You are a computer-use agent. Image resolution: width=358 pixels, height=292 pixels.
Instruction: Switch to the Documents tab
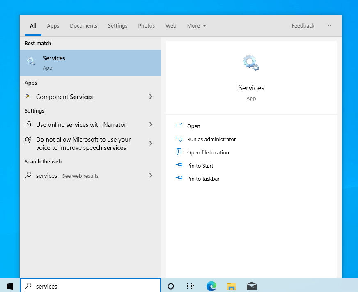(x=83, y=25)
